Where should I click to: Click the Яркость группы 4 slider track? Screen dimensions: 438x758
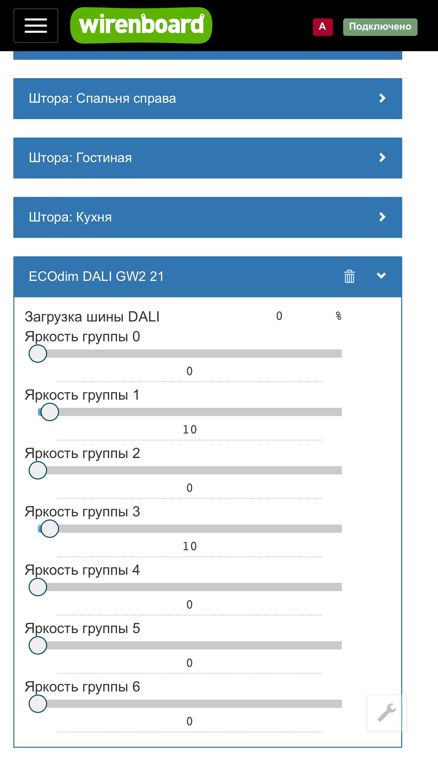[190, 587]
